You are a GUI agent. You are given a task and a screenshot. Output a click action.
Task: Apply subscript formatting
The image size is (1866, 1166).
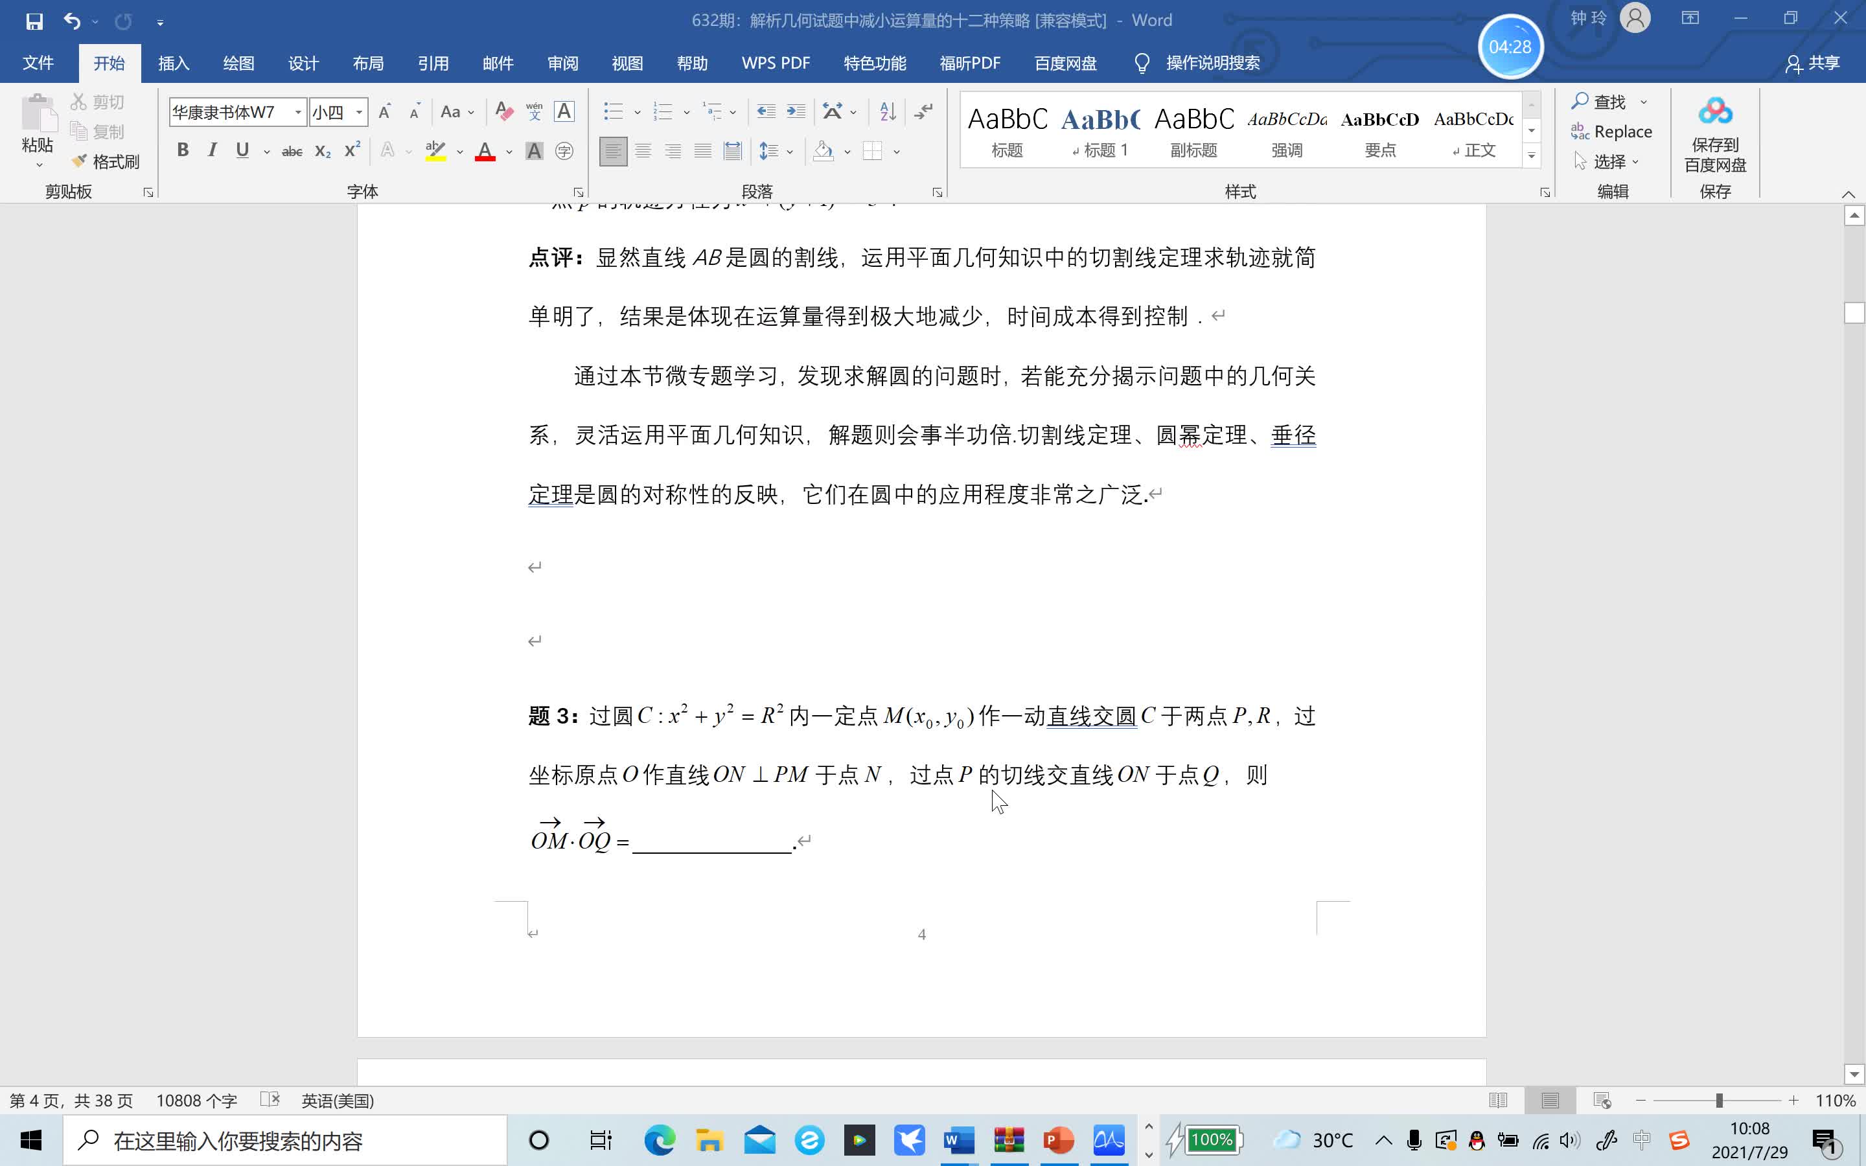click(x=322, y=150)
